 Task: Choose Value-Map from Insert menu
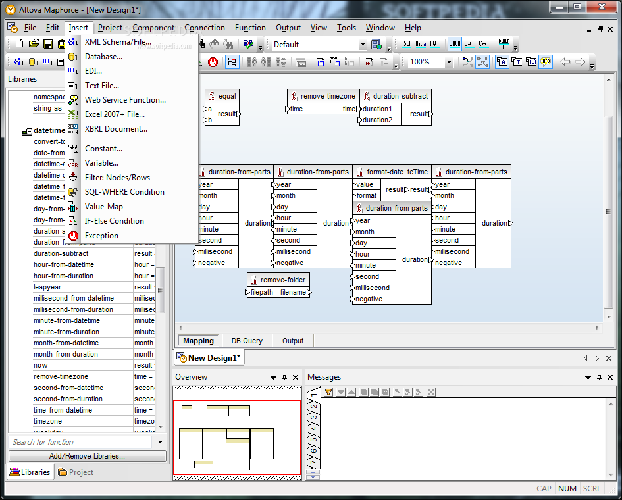[132, 207]
